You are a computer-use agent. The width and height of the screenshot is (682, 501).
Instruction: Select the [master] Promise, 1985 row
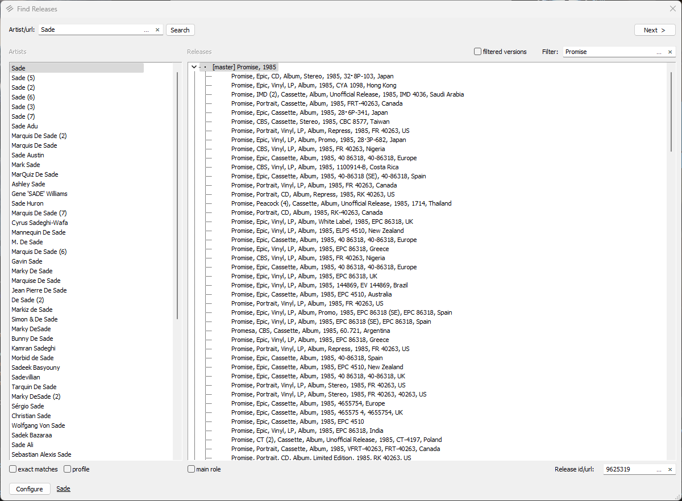pos(244,67)
